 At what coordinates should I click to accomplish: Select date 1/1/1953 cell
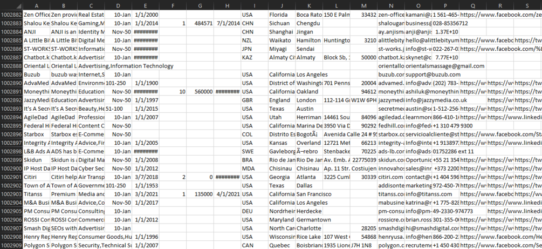click(146, 186)
